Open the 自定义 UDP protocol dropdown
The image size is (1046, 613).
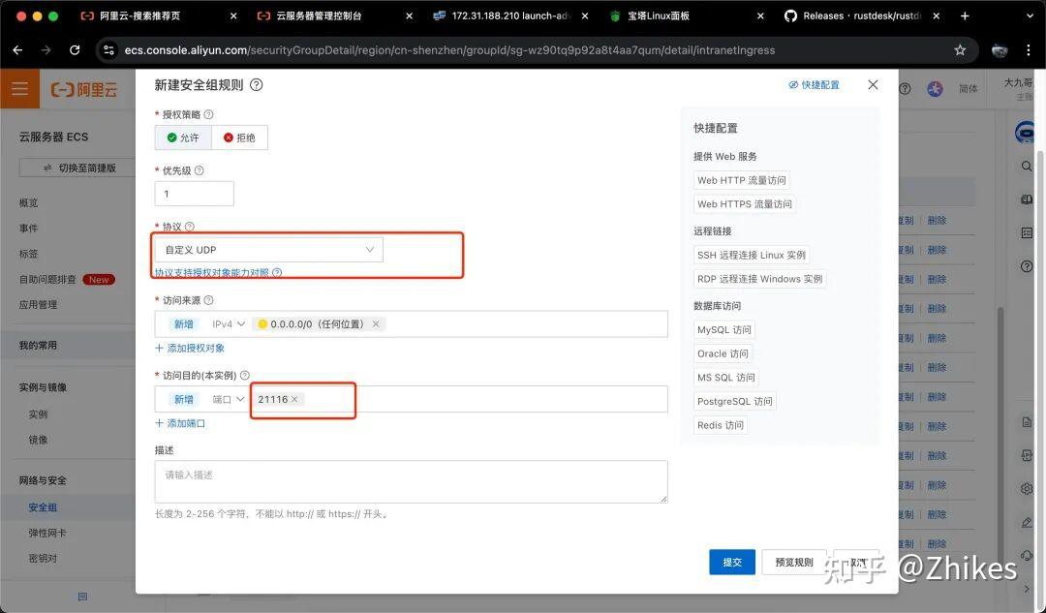click(269, 250)
